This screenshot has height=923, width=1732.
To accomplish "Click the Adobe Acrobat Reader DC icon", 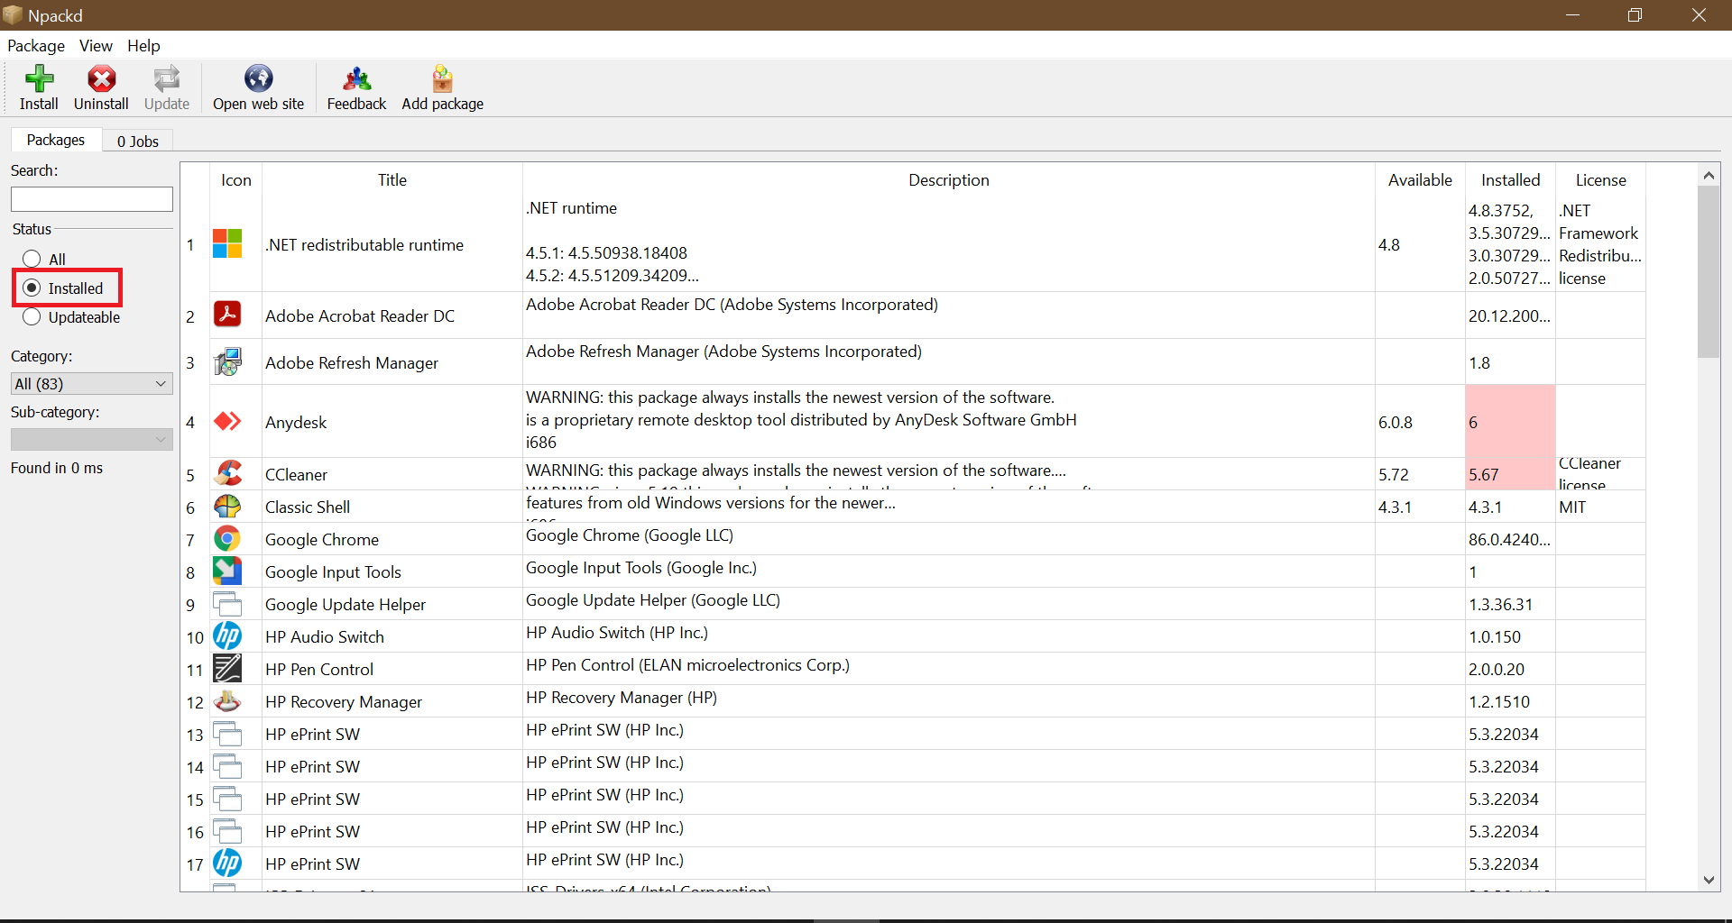I will pyautogui.click(x=227, y=315).
